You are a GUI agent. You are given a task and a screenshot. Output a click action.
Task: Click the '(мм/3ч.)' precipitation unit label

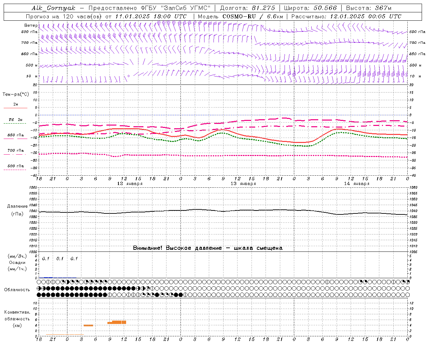click(x=17, y=256)
